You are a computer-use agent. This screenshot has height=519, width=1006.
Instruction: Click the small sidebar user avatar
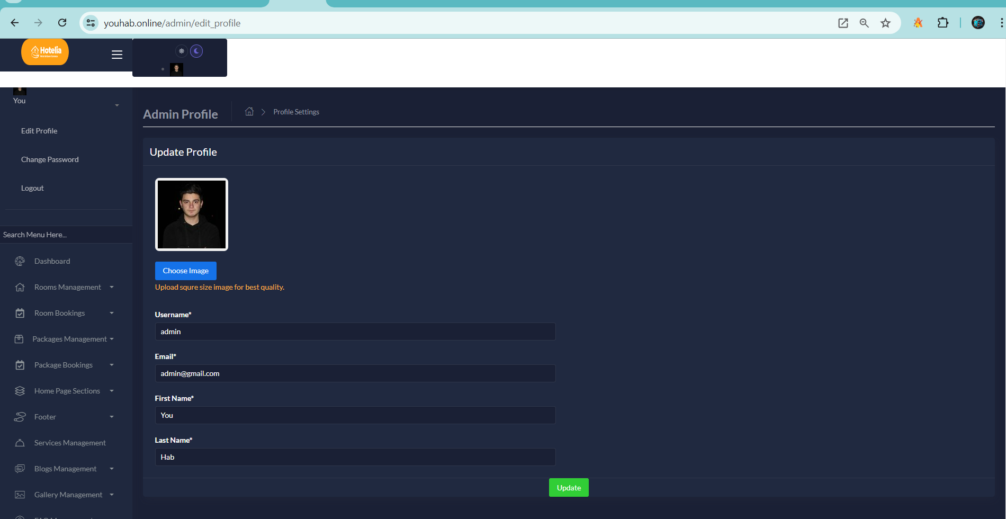tap(20, 91)
